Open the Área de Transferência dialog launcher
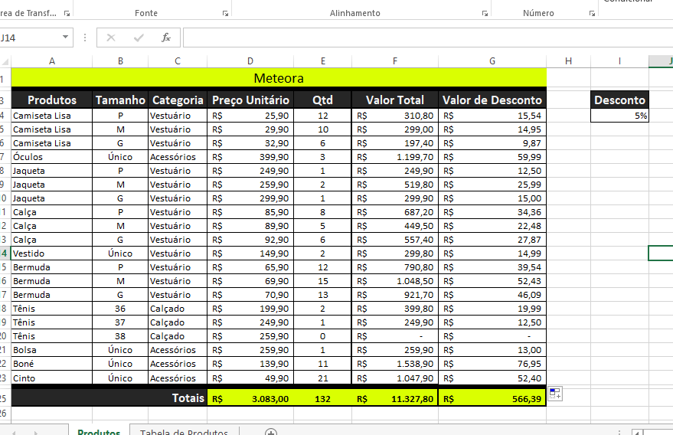The height and width of the screenshot is (435, 673). [x=67, y=14]
